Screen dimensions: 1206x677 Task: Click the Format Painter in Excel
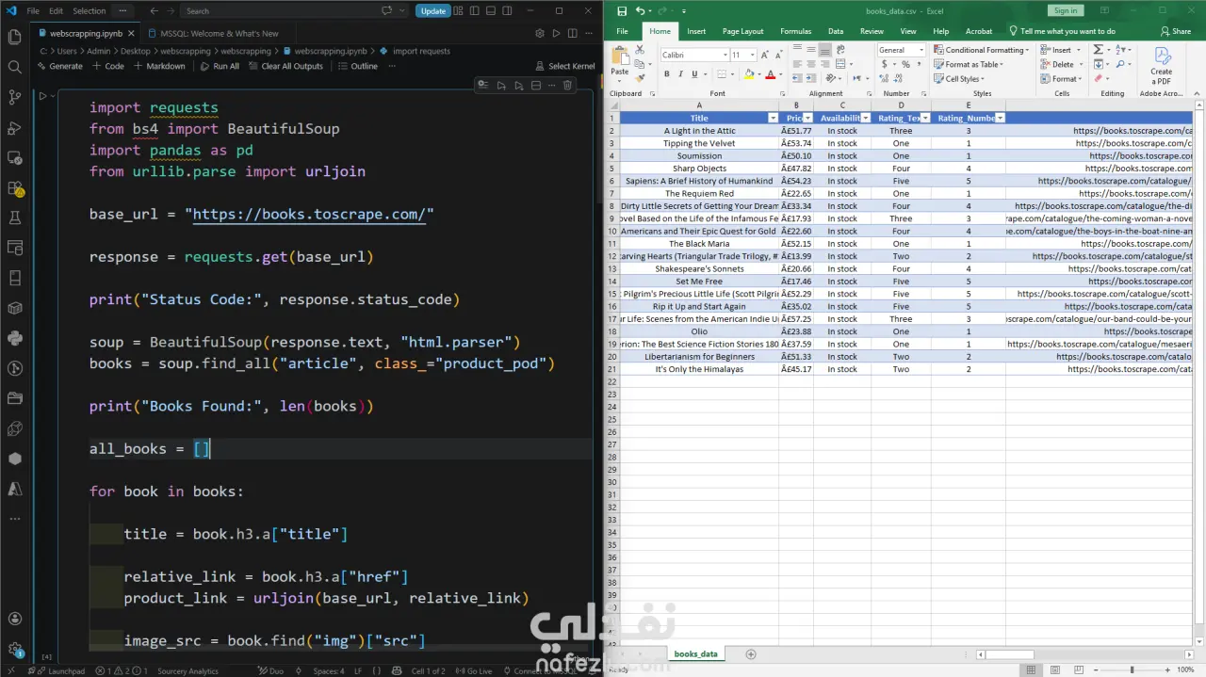[x=640, y=79]
